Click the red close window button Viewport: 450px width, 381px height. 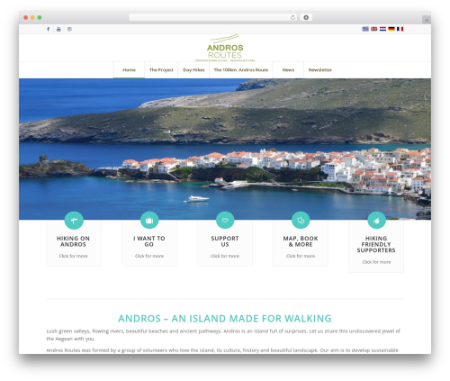(26, 17)
